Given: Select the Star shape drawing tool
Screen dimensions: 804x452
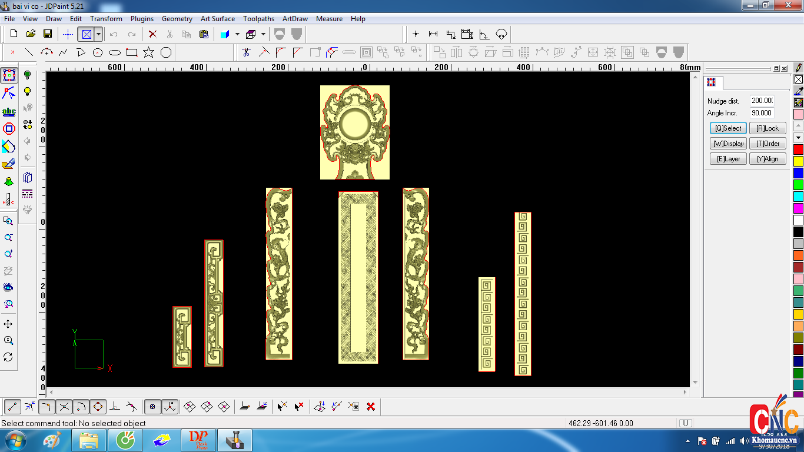Looking at the screenshot, I should (148, 52).
